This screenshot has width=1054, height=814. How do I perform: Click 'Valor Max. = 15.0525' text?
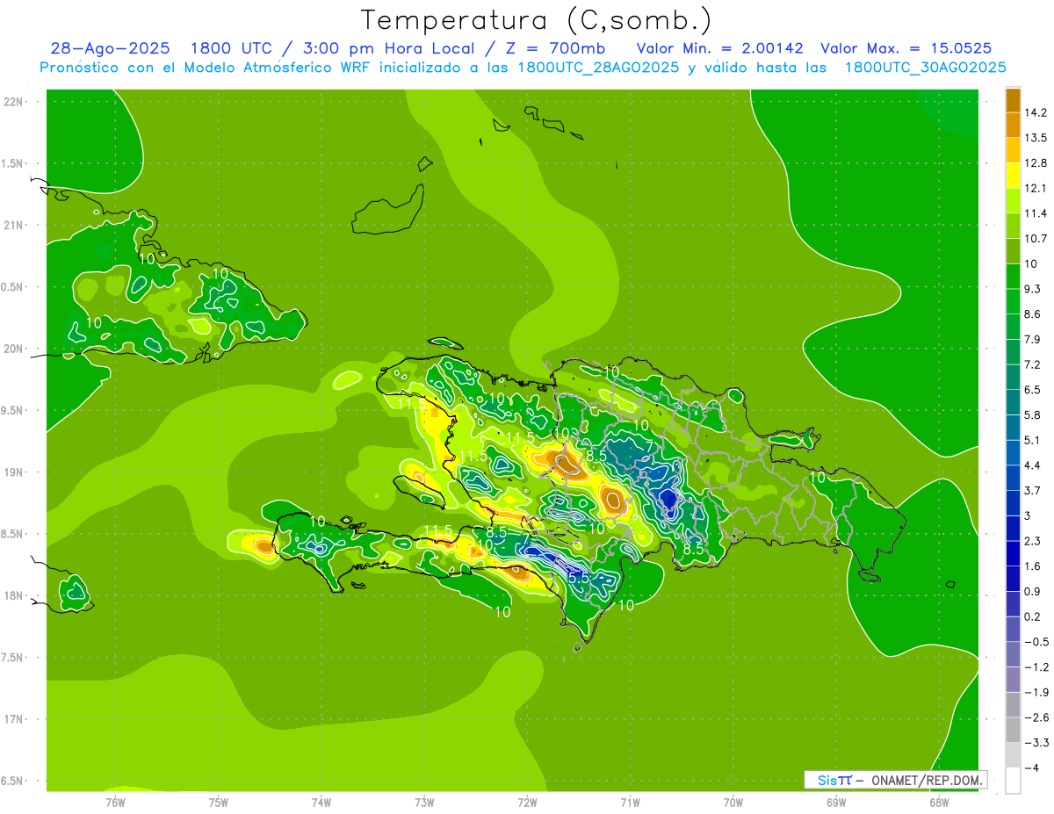(906, 49)
